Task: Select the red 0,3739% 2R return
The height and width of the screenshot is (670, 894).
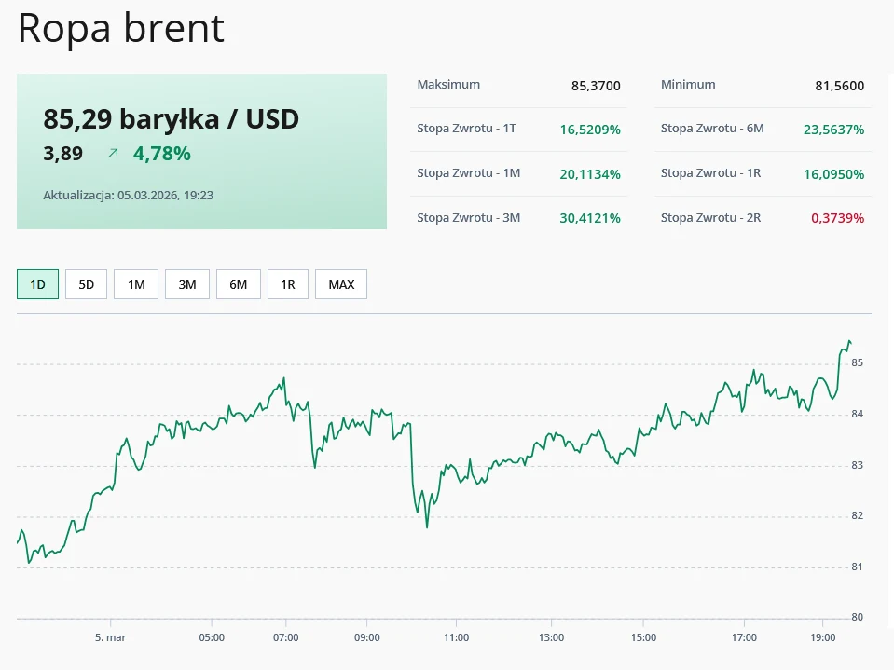Action: [836, 217]
